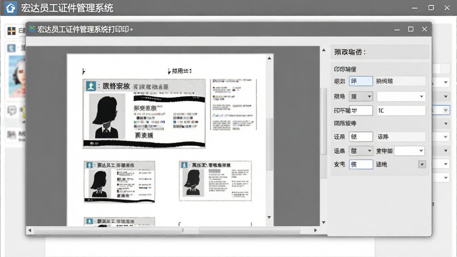
Task: Click the inner preview page's vertical scrollbar thumb
Action: click(x=269, y=144)
